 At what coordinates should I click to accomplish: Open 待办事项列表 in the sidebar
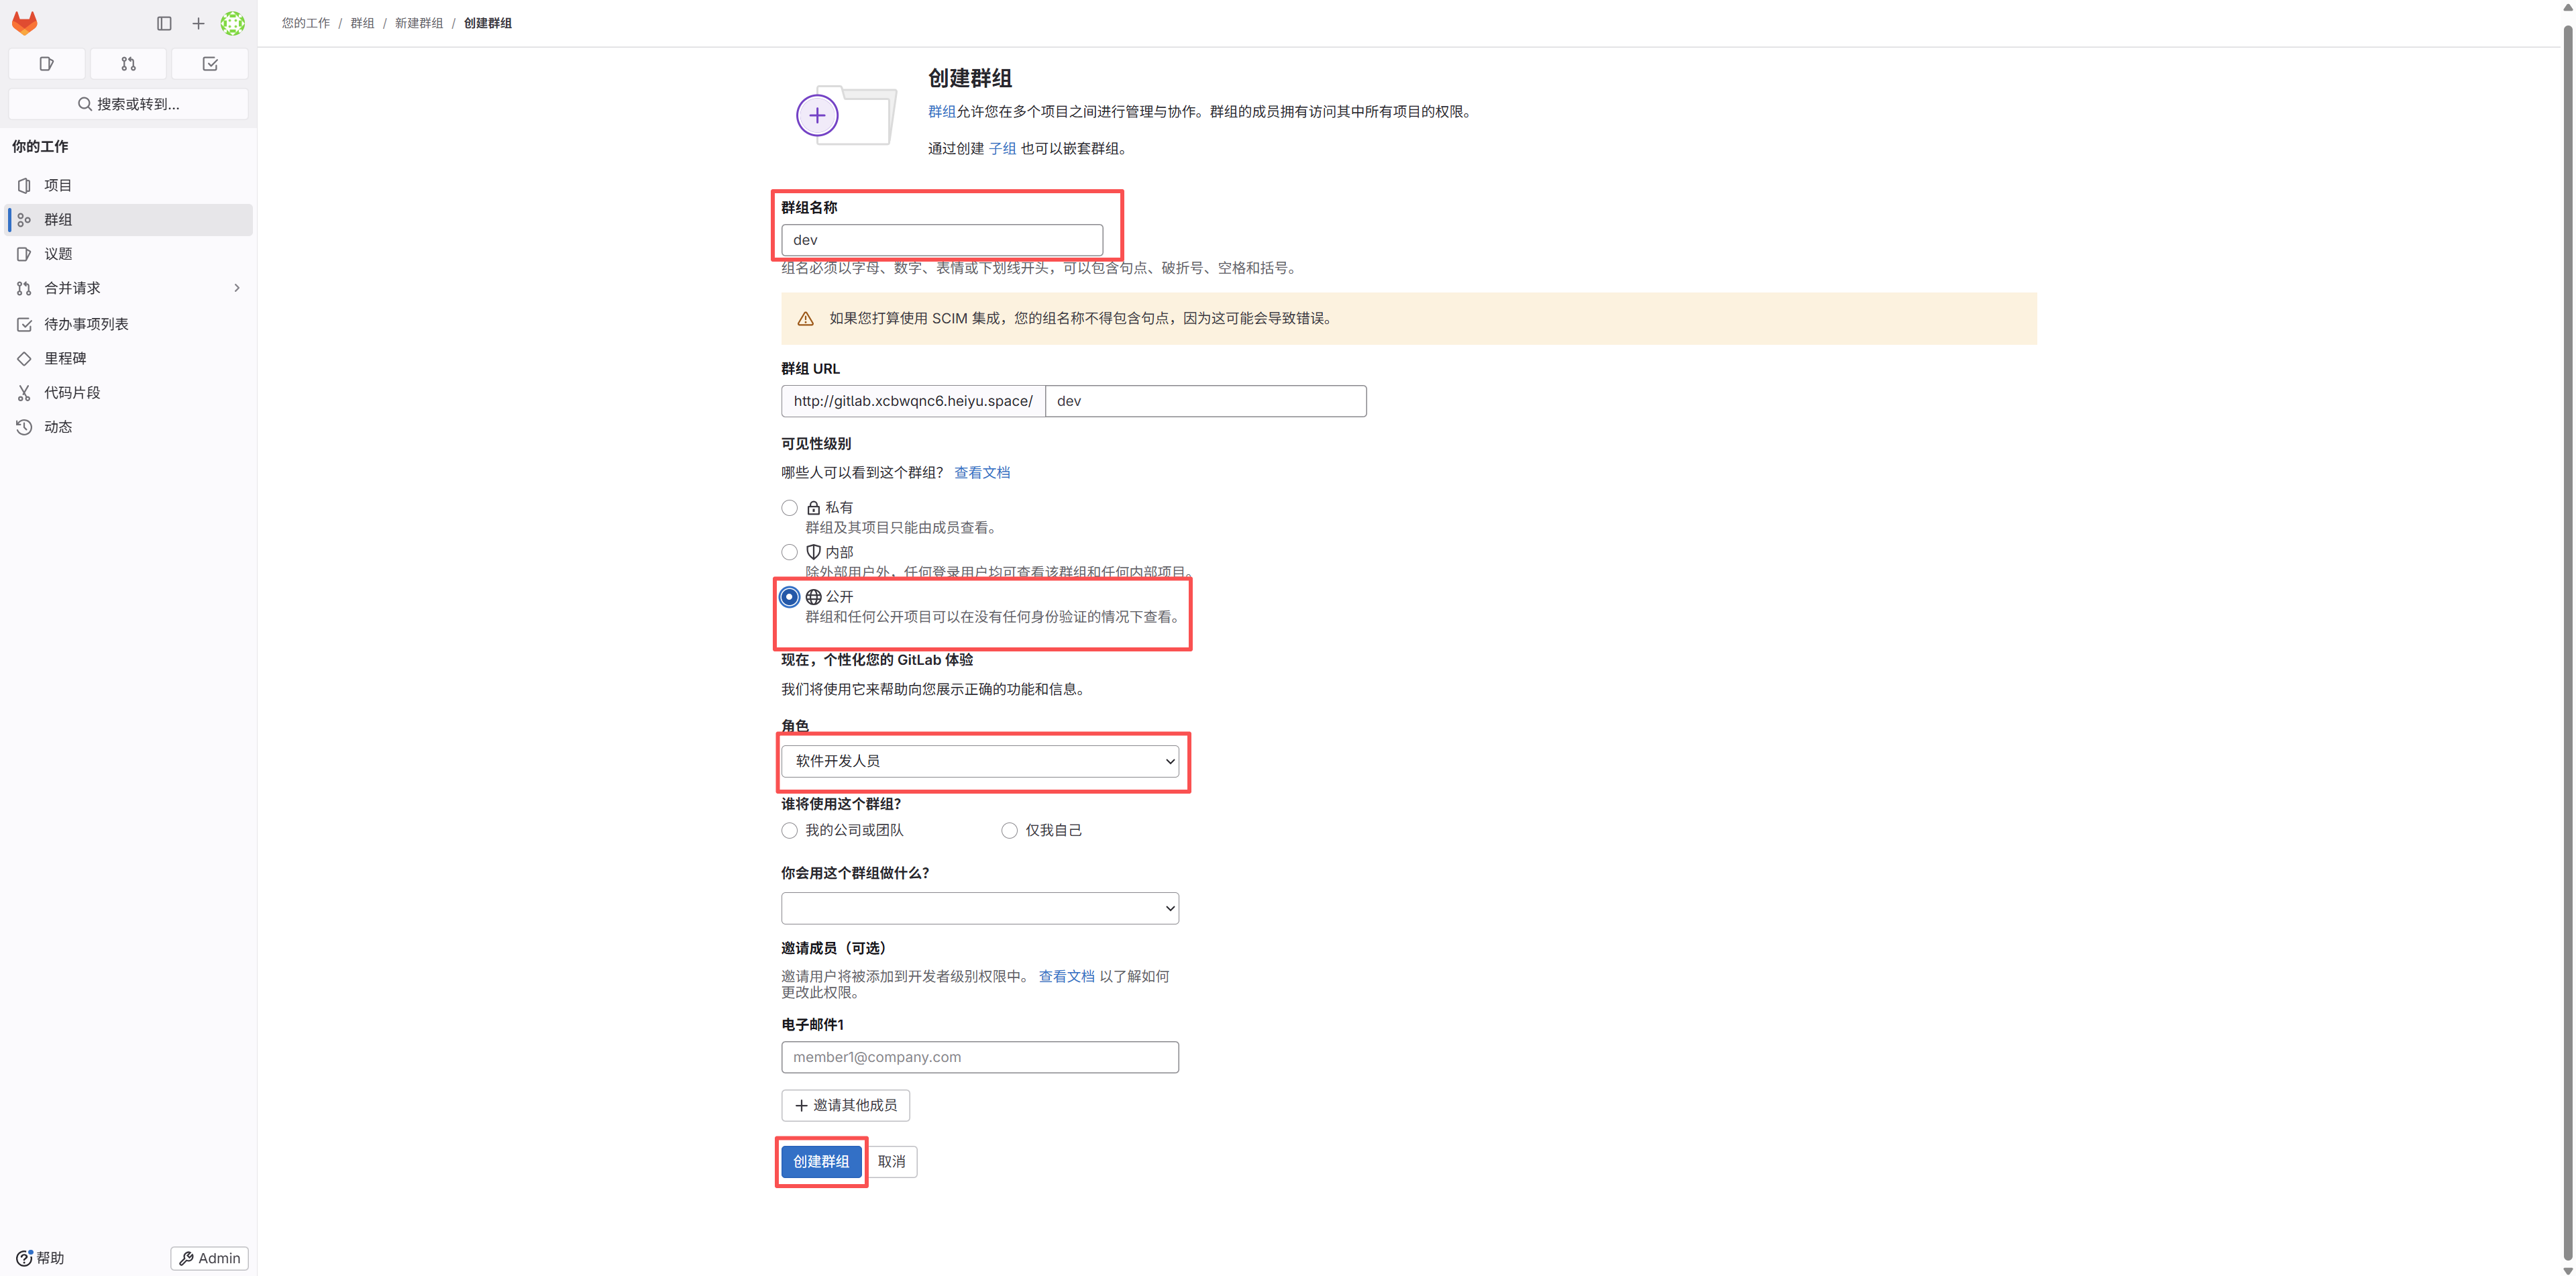coord(129,324)
